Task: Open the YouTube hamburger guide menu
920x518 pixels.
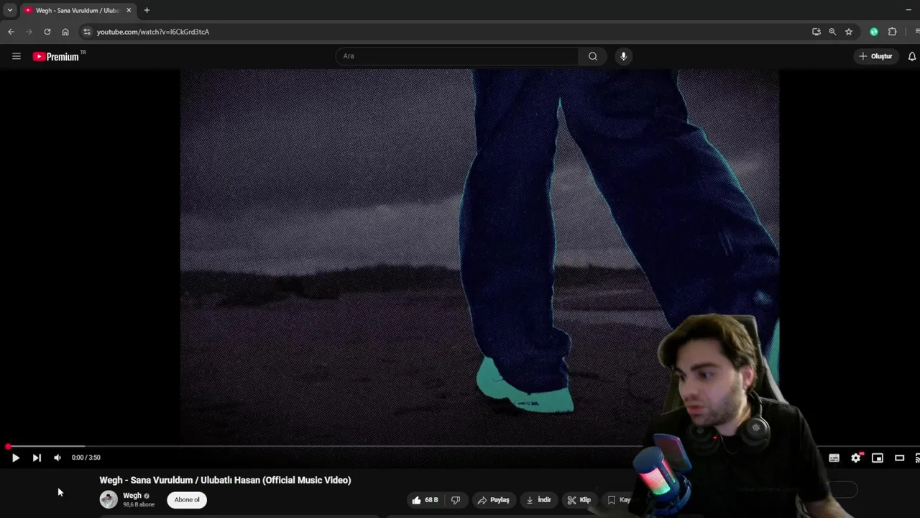Action: click(16, 56)
